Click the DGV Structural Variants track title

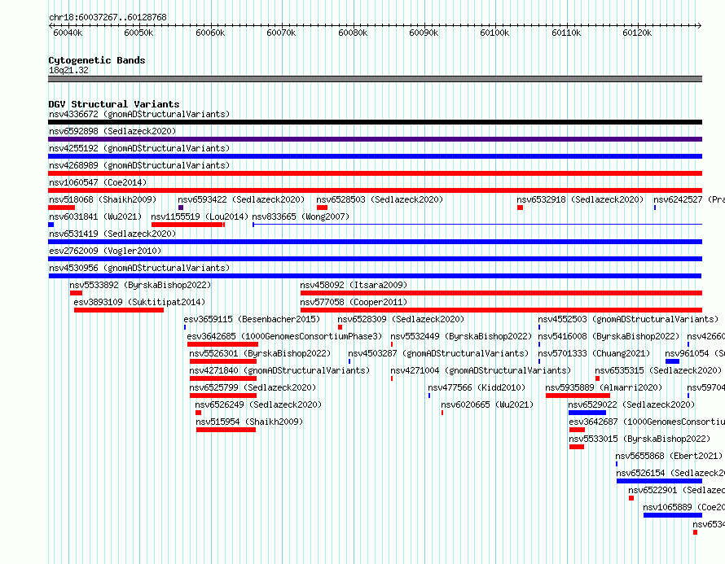[x=114, y=104]
